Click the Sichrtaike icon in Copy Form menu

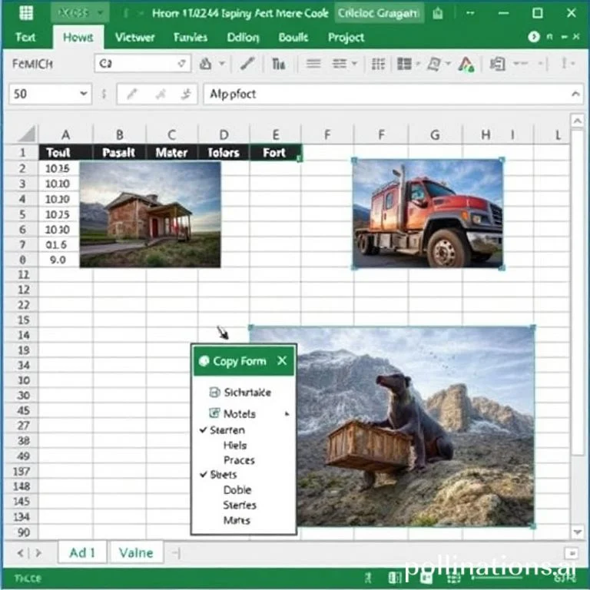(214, 392)
